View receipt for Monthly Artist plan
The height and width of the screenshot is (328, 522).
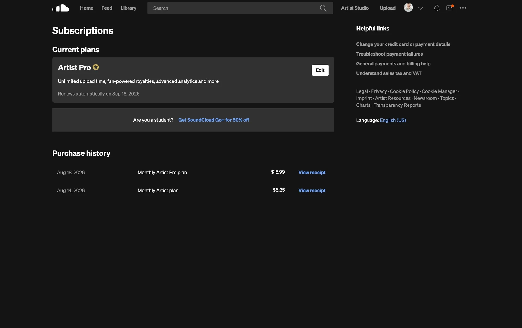point(312,191)
